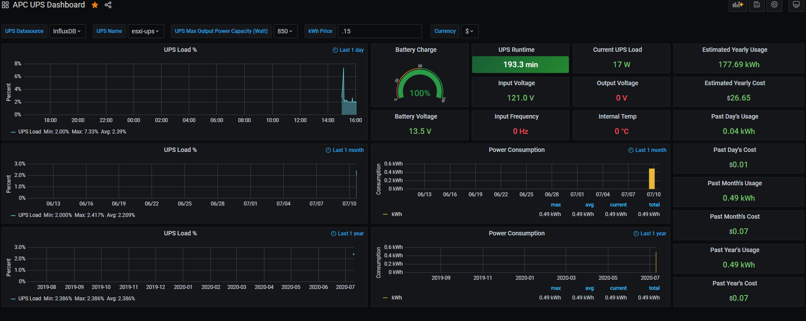Image resolution: width=806 pixels, height=321 pixels.
Task: Click the 17 W current load value
Action: point(622,65)
